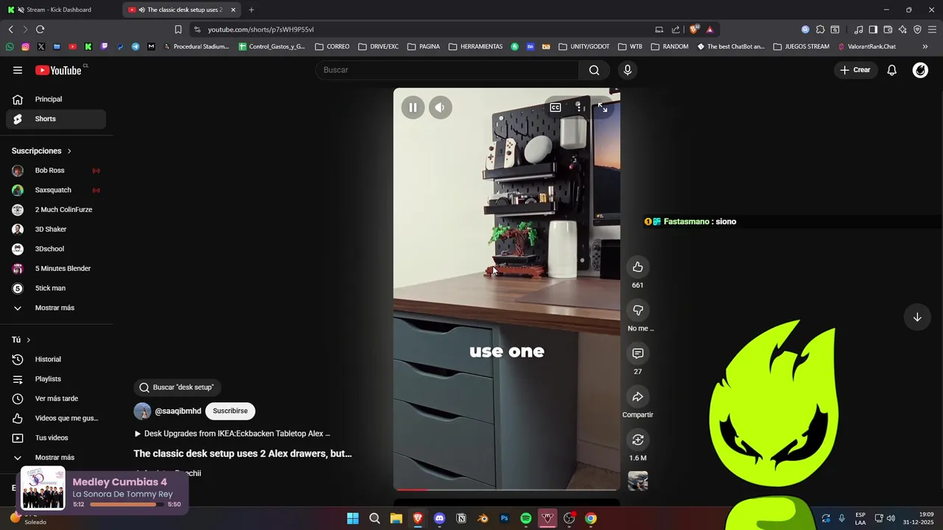This screenshot has height=530, width=943.
Task: Open the @saaqibmhd channel link
Action: tap(178, 411)
